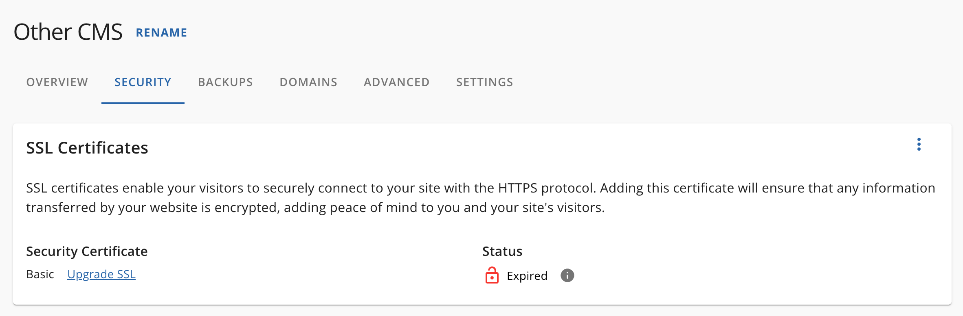963x316 pixels.
Task: Click the red expired padlock icon
Action: [x=492, y=275]
